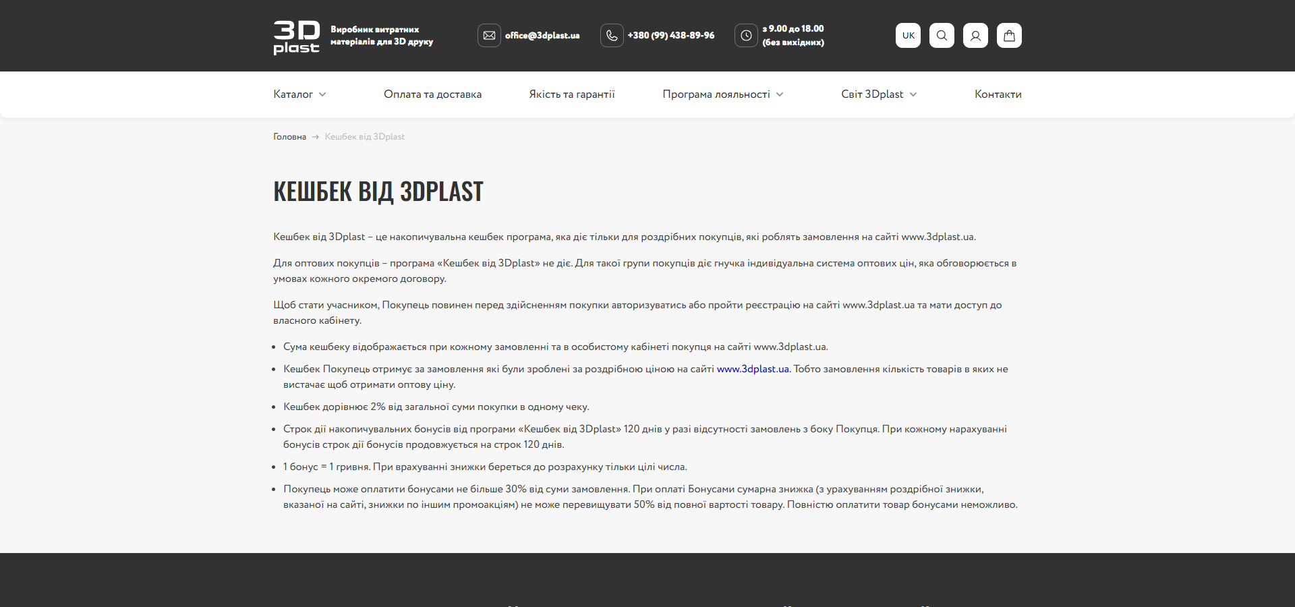
Task: Open the search magnifier icon
Action: 942,36
